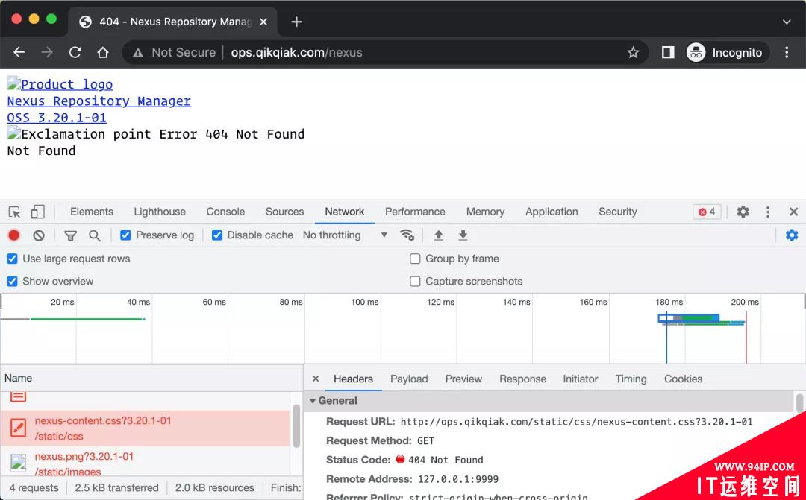Open the Timing detail tab
806x500 pixels.
click(x=631, y=379)
